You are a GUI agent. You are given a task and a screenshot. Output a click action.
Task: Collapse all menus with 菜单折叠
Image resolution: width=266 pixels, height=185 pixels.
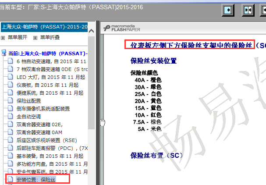coord(50,37)
